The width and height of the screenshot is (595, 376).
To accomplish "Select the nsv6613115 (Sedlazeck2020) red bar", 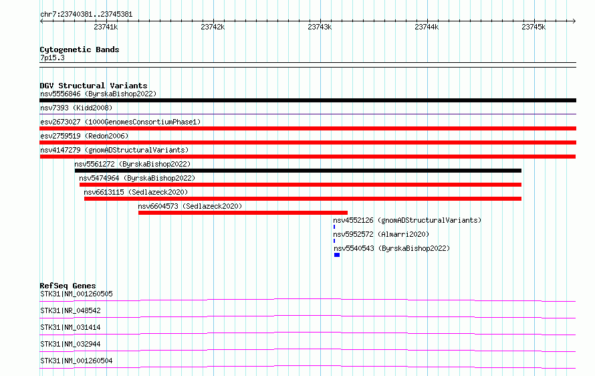I will [x=303, y=199].
